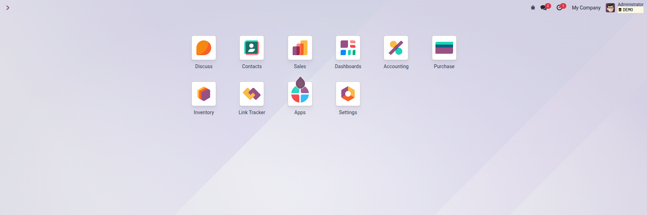This screenshot has width=647, height=215.
Task: Open the conversations messages icon
Action: coord(543,8)
